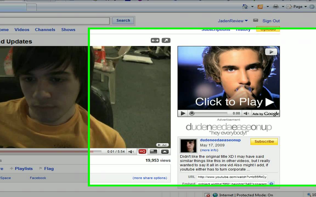Click the video progress bar
The height and width of the screenshot is (197, 316).
click(x=50, y=152)
